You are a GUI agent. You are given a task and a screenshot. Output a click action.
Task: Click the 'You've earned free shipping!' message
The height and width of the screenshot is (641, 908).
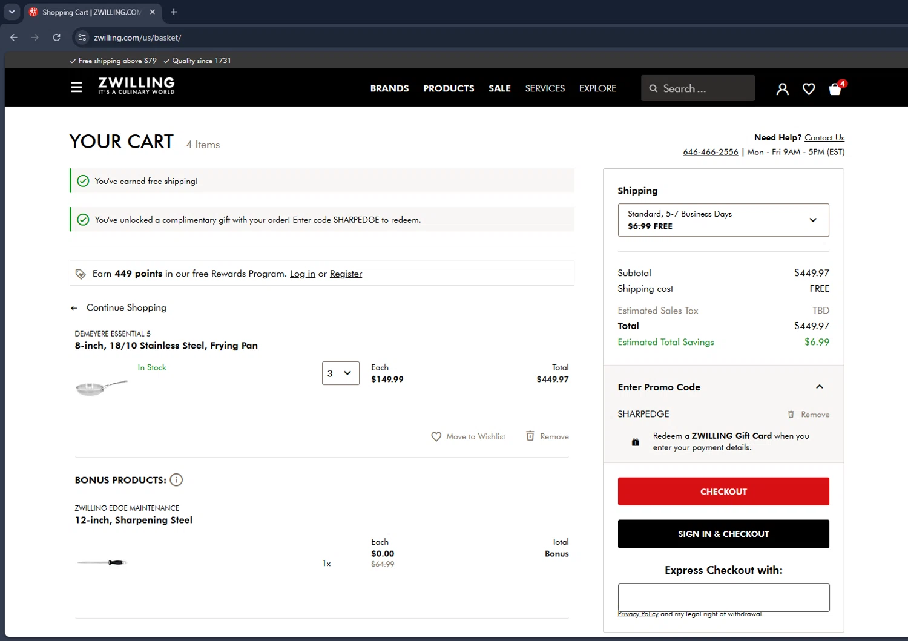pyautogui.click(x=146, y=181)
